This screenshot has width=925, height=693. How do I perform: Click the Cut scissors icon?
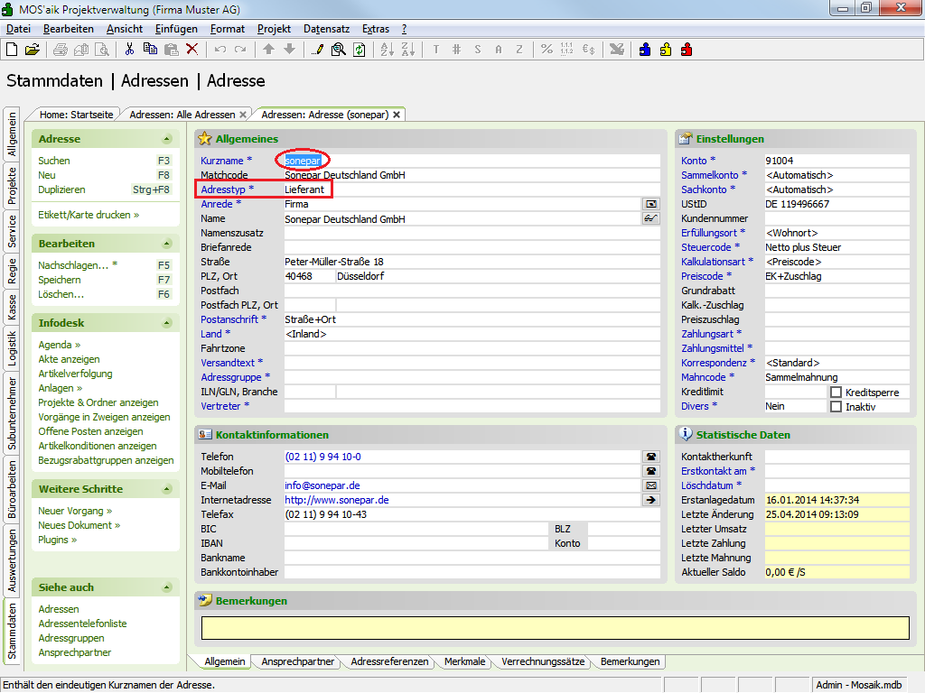click(129, 50)
